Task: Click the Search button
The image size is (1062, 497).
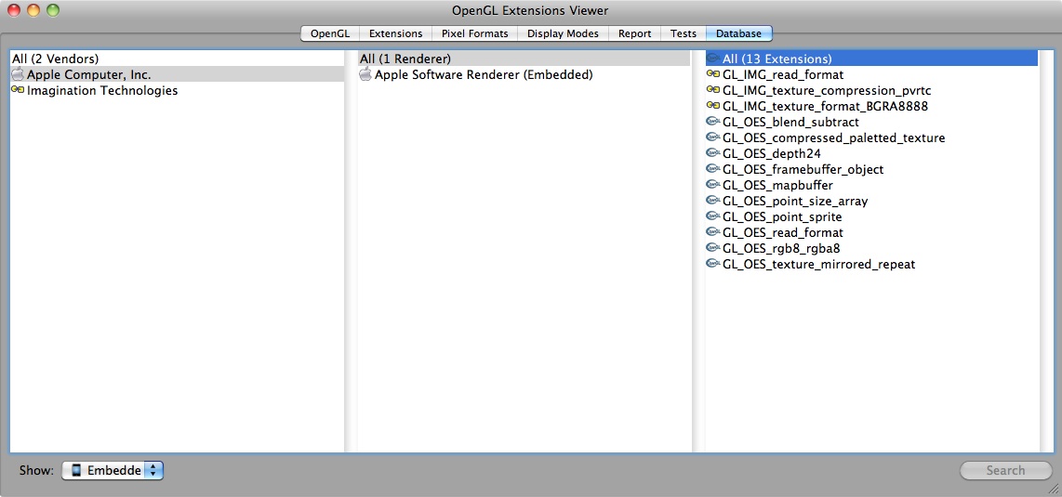Action: (1006, 471)
